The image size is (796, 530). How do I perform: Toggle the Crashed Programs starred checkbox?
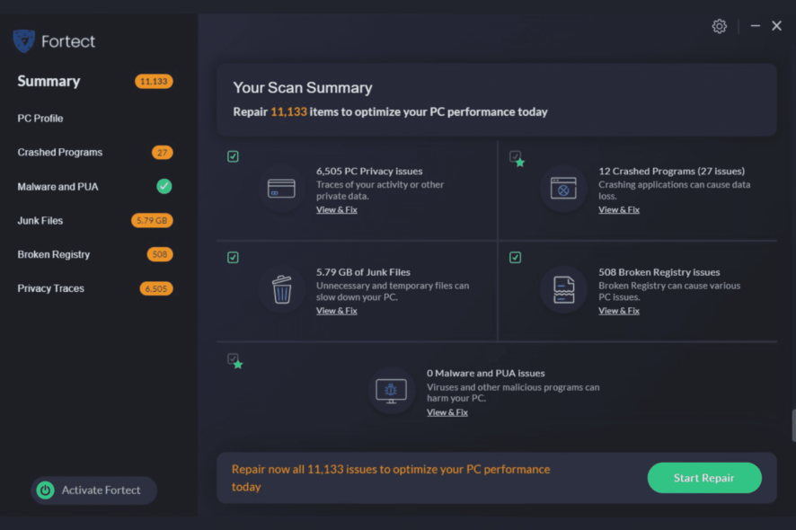click(x=516, y=156)
